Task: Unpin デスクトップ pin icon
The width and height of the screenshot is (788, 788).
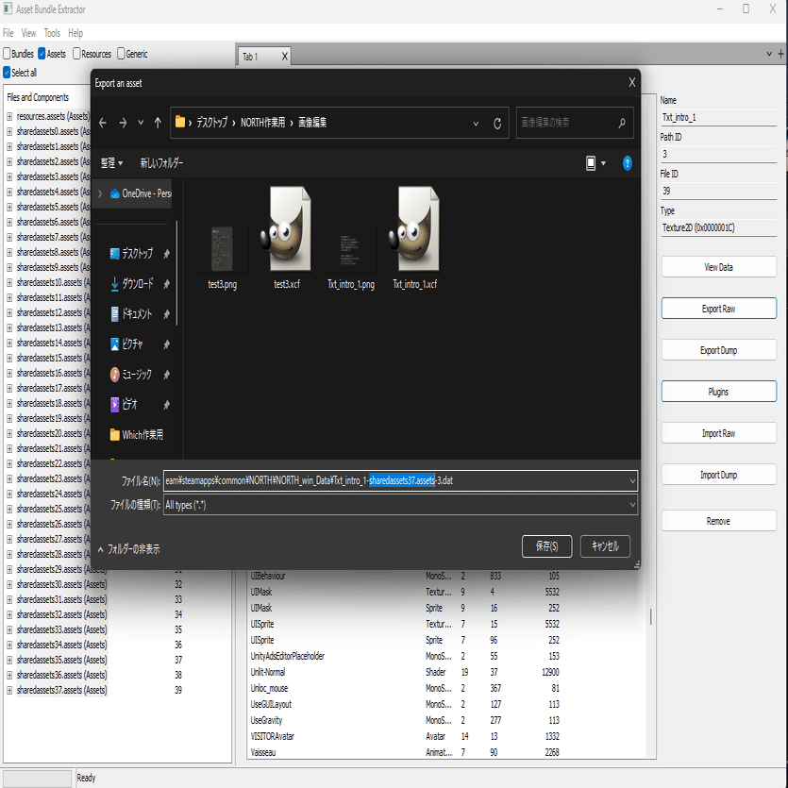Action: point(166,254)
